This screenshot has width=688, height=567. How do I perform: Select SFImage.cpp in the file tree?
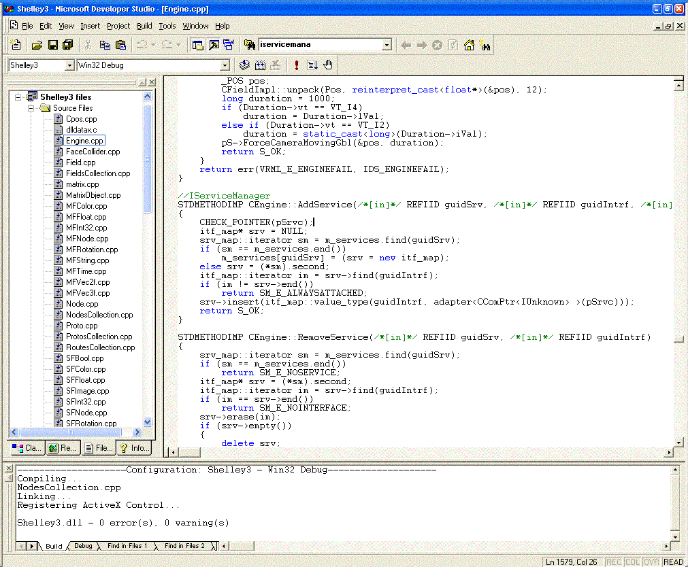click(x=87, y=391)
